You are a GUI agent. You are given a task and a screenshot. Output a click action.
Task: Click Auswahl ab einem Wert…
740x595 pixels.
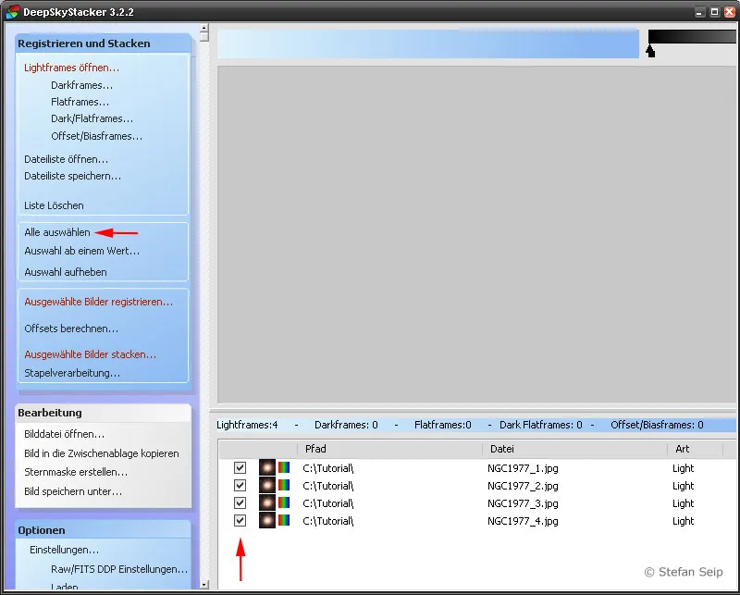tap(82, 251)
